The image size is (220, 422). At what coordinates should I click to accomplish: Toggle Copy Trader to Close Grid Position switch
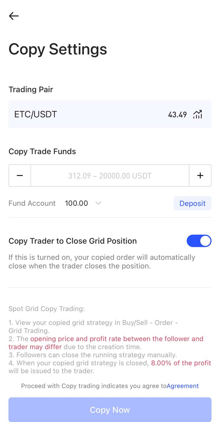pyautogui.click(x=199, y=241)
